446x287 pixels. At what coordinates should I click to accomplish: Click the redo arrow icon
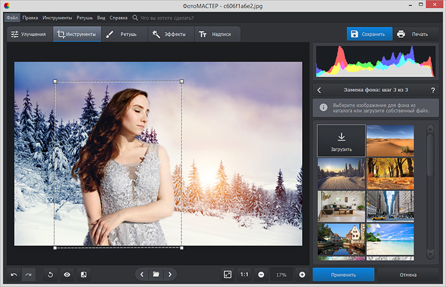coord(29,275)
